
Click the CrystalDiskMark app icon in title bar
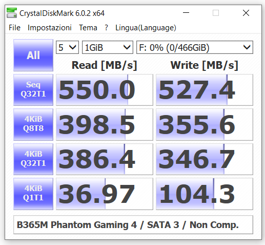pos(12,13)
